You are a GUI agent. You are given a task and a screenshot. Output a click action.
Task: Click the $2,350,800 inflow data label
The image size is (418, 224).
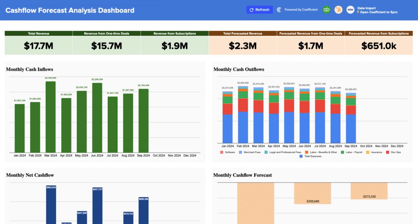tap(51, 78)
